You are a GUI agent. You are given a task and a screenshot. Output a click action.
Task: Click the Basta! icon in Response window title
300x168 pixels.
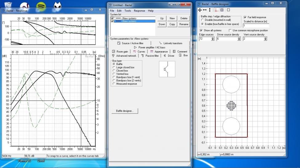pyautogui.click(x=4, y=11)
